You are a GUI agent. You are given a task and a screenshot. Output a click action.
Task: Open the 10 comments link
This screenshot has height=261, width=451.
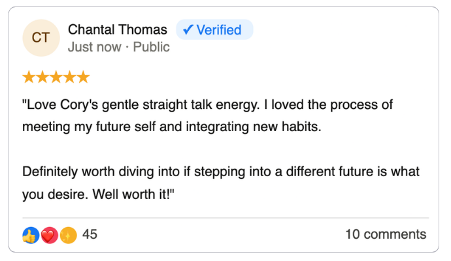pos(386,234)
